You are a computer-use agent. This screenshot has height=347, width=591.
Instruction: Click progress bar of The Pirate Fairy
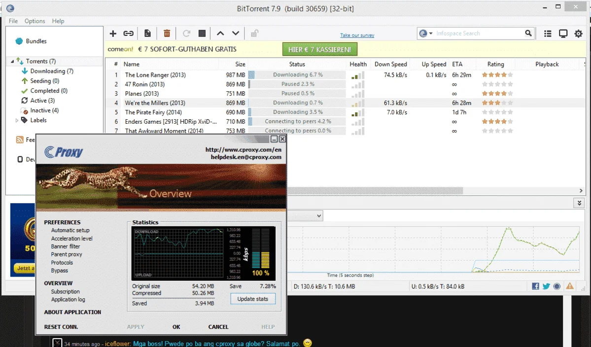point(297,112)
